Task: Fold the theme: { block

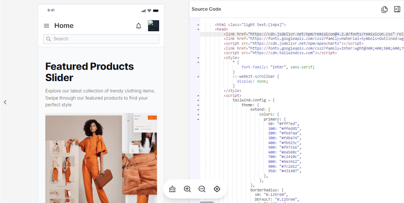Action: 198,105
